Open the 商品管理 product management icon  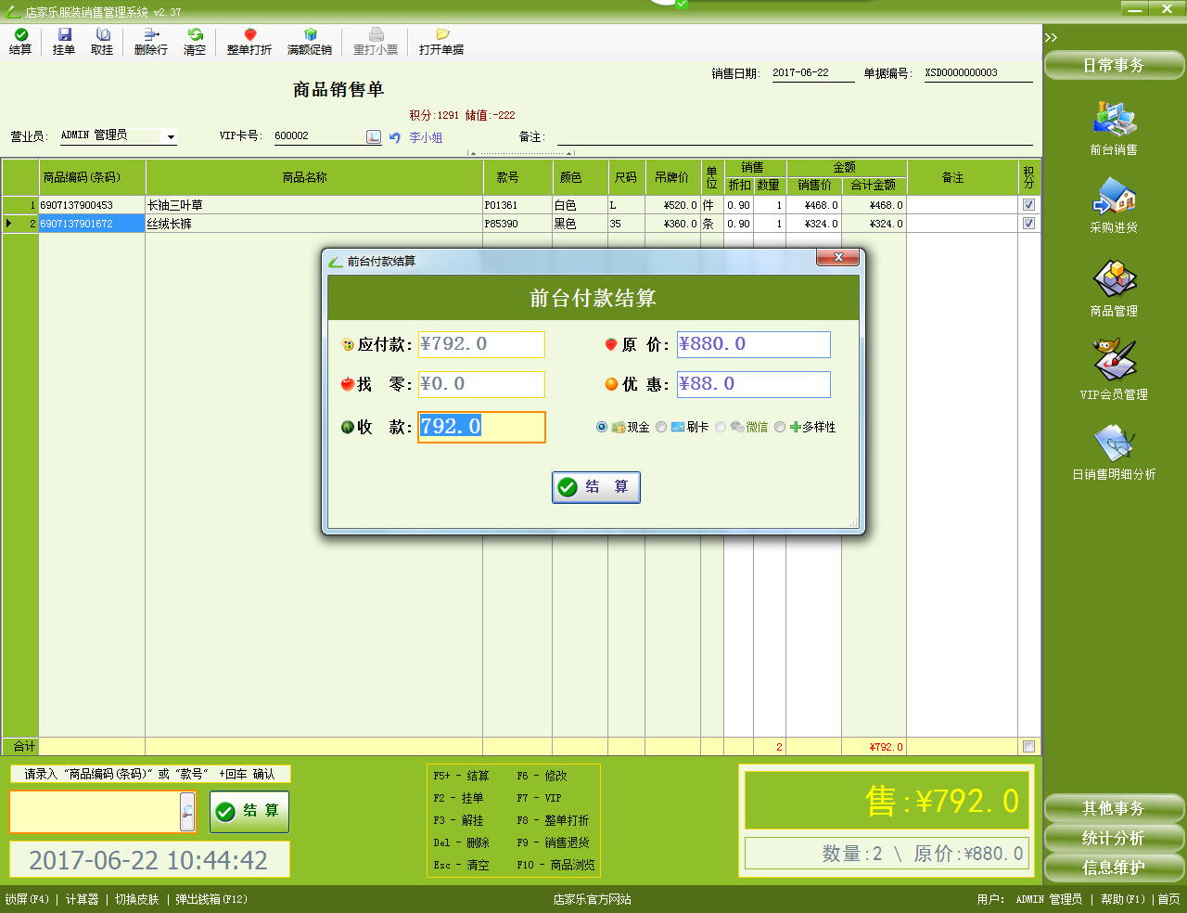coord(1114,279)
